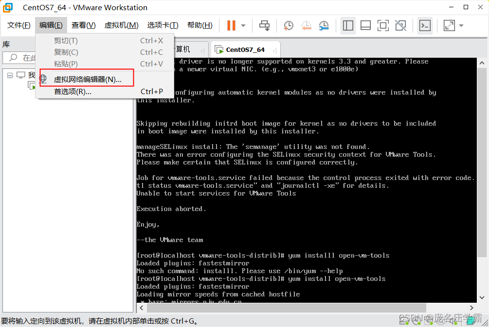Choose 剪切(T) from the edit menu
Viewport: 489px width, 327px height.
[x=105, y=41]
